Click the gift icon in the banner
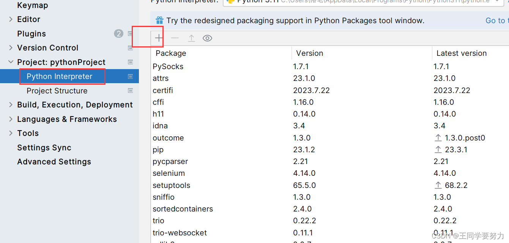Viewport: 509px width, 243px height. click(160, 21)
